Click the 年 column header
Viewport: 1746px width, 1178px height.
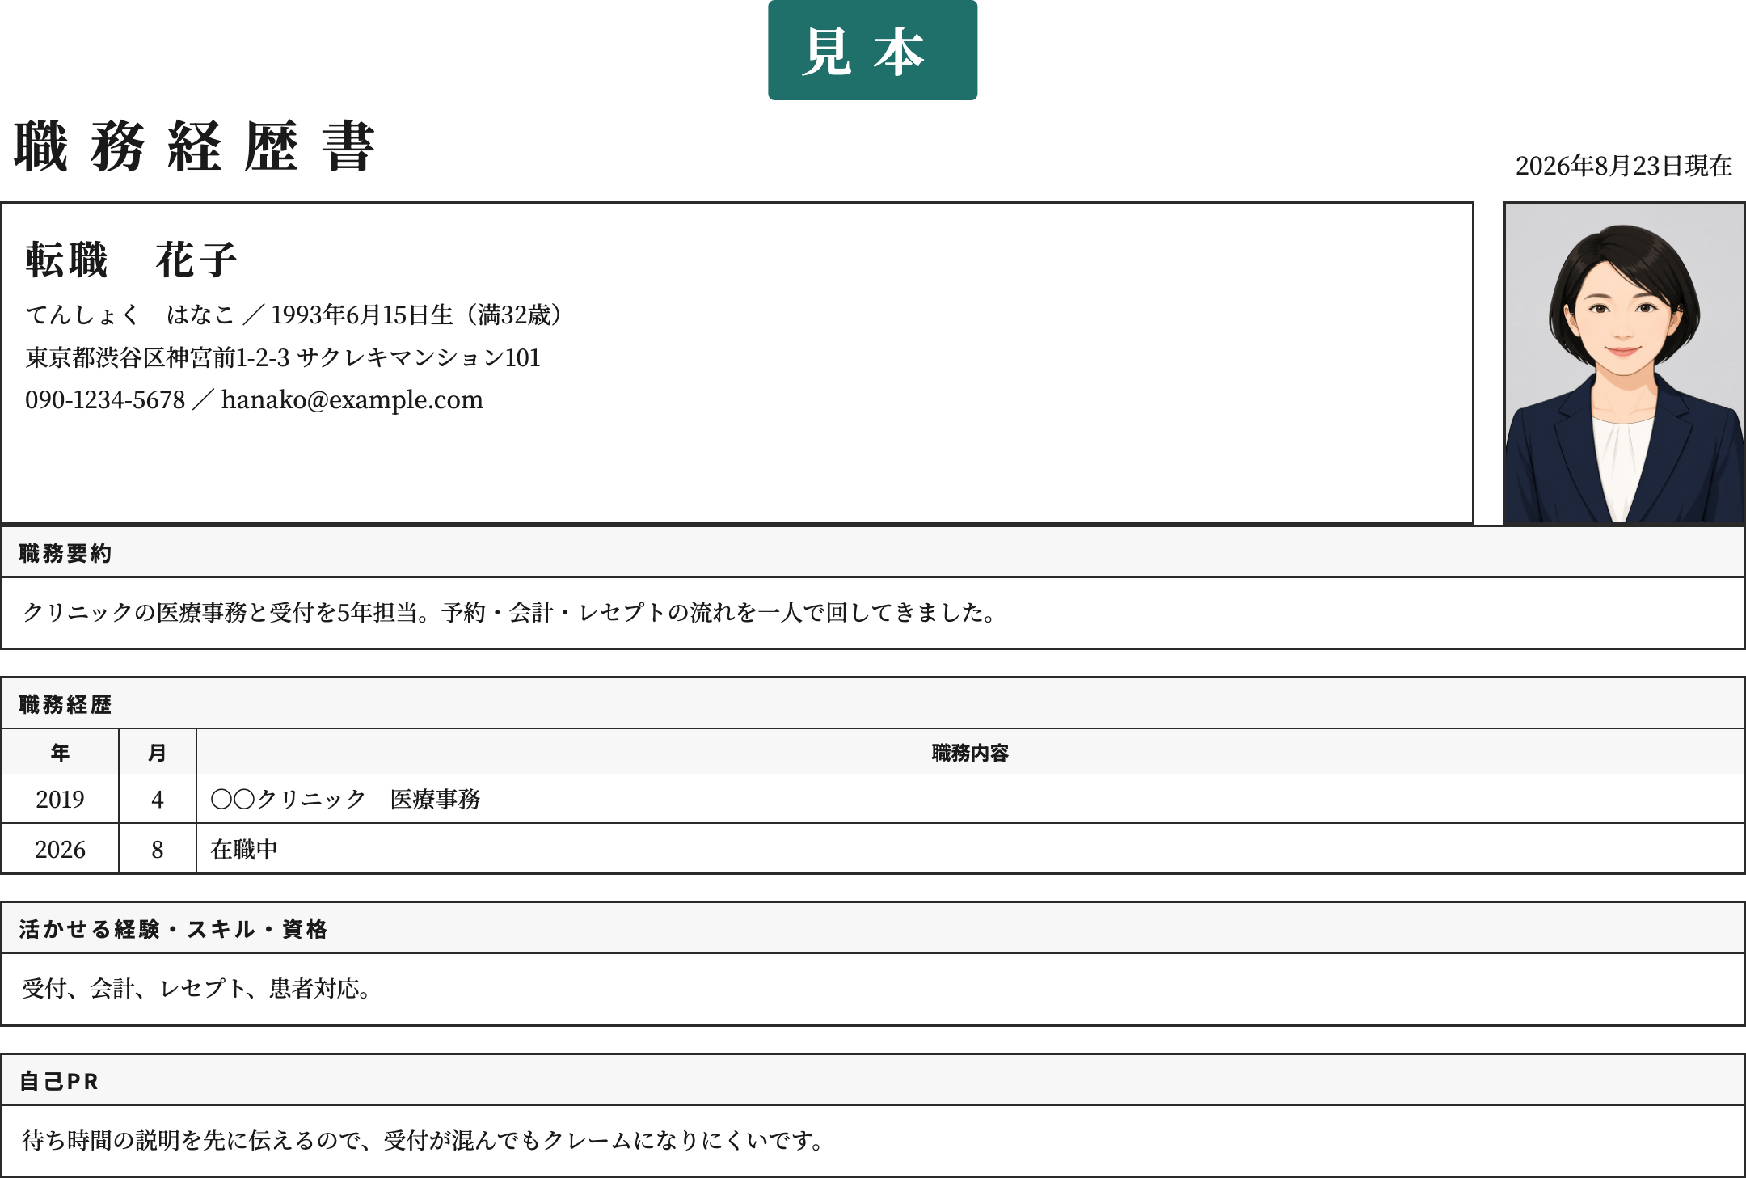click(x=60, y=753)
